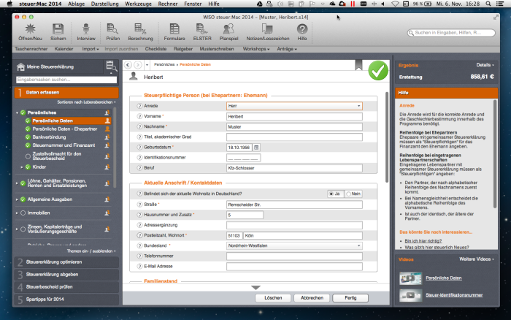Screen dimensions: 511x320
Task: Click into the Beruf input field
Action: 294,167
